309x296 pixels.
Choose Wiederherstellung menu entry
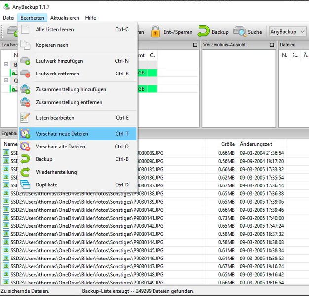point(77,172)
